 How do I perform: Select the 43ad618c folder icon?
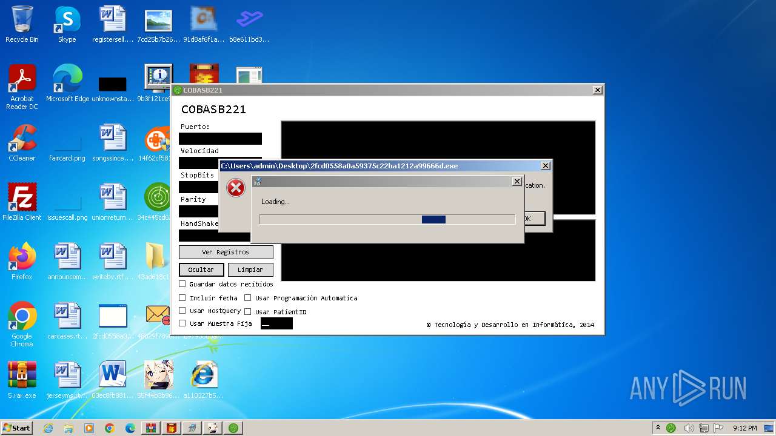[156, 262]
